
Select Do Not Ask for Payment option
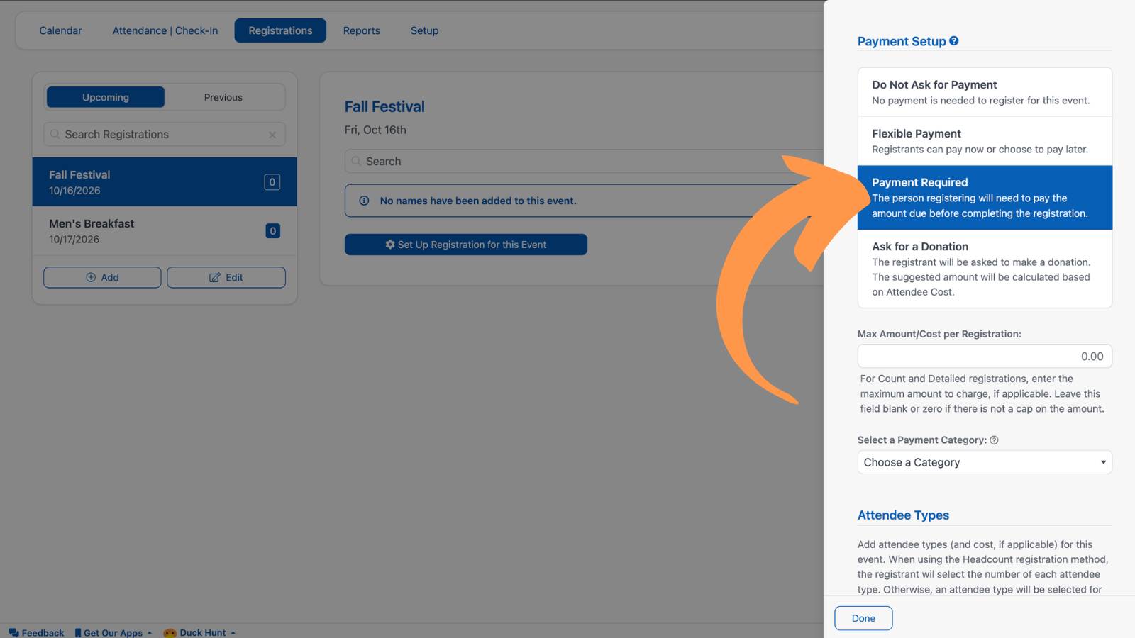(985, 92)
